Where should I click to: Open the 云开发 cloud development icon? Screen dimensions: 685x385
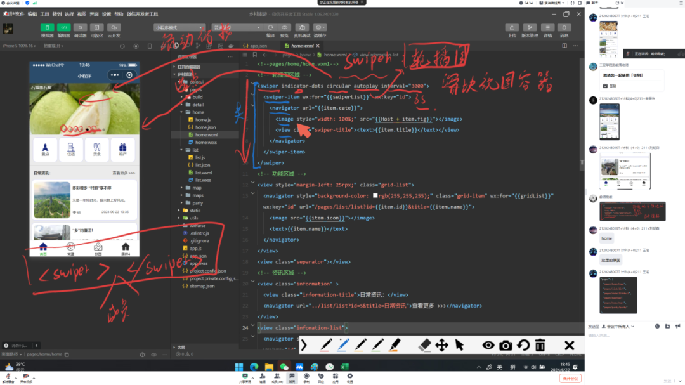click(114, 27)
